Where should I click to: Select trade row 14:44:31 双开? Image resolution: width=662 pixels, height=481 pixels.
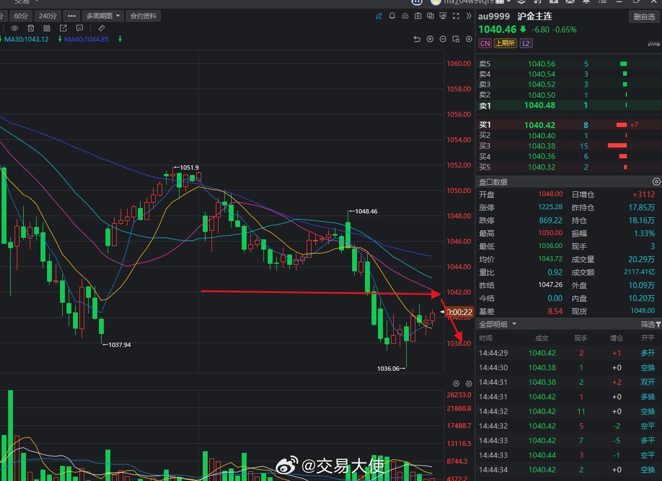pos(568,382)
